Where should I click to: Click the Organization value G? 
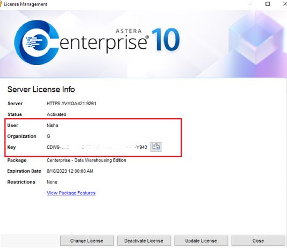click(x=48, y=136)
